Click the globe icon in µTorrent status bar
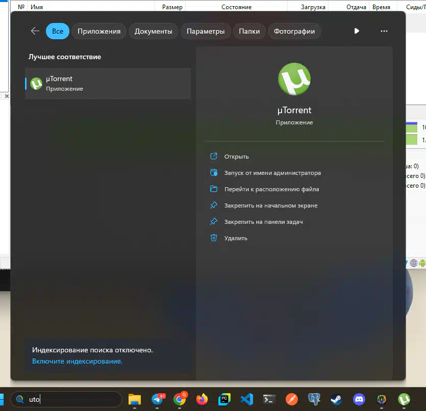Viewport: 426px width, 411px height. (x=414, y=263)
